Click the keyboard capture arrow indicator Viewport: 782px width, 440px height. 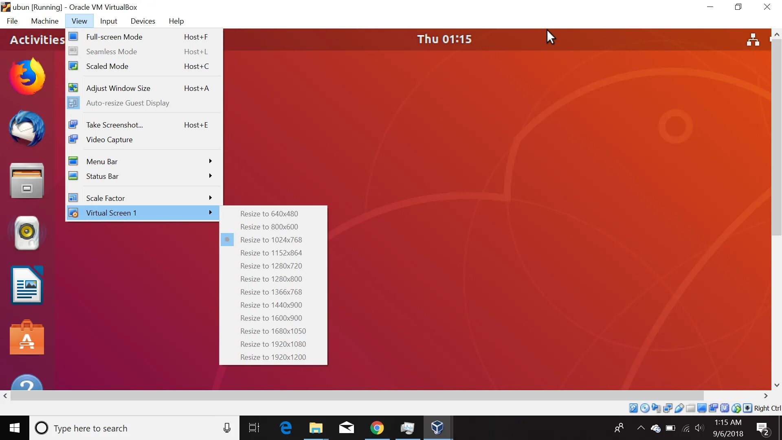[x=747, y=408]
